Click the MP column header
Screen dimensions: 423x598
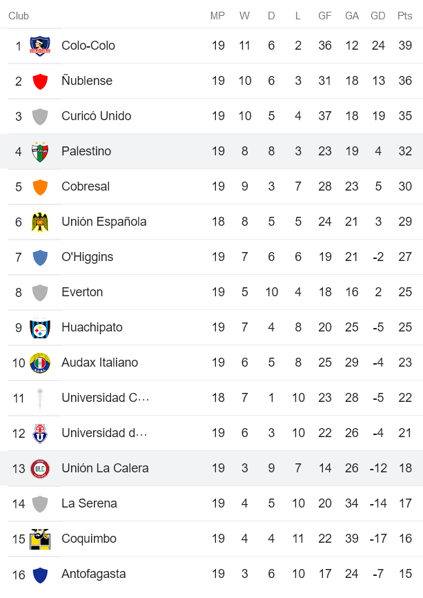pyautogui.click(x=218, y=16)
